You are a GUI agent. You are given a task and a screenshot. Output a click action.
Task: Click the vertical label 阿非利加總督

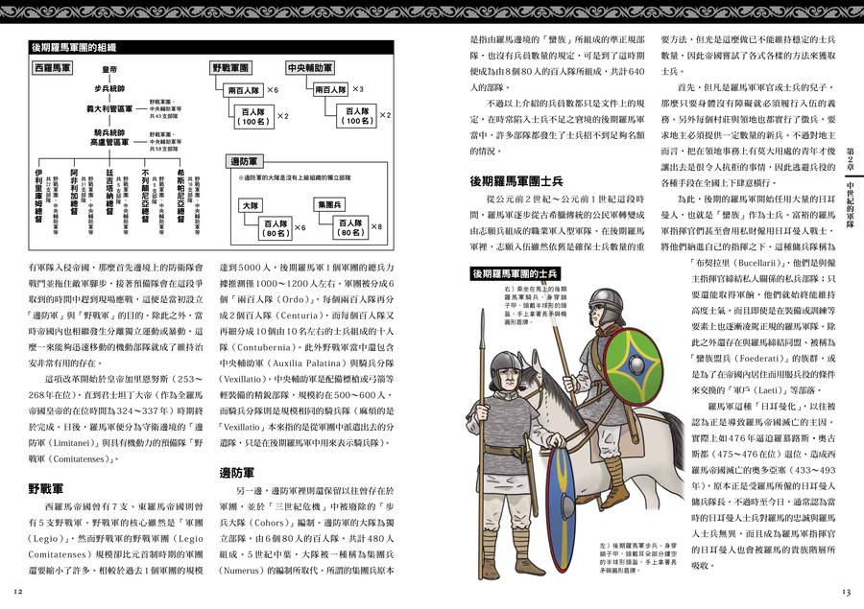point(74,192)
